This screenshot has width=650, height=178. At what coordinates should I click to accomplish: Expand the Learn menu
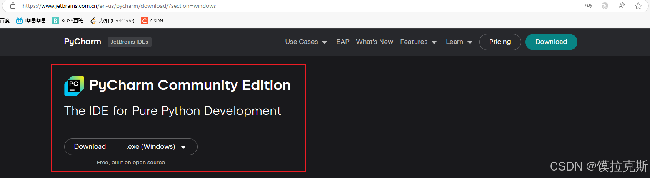459,42
